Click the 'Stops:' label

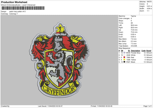pyautogui.click(x=121, y=21)
